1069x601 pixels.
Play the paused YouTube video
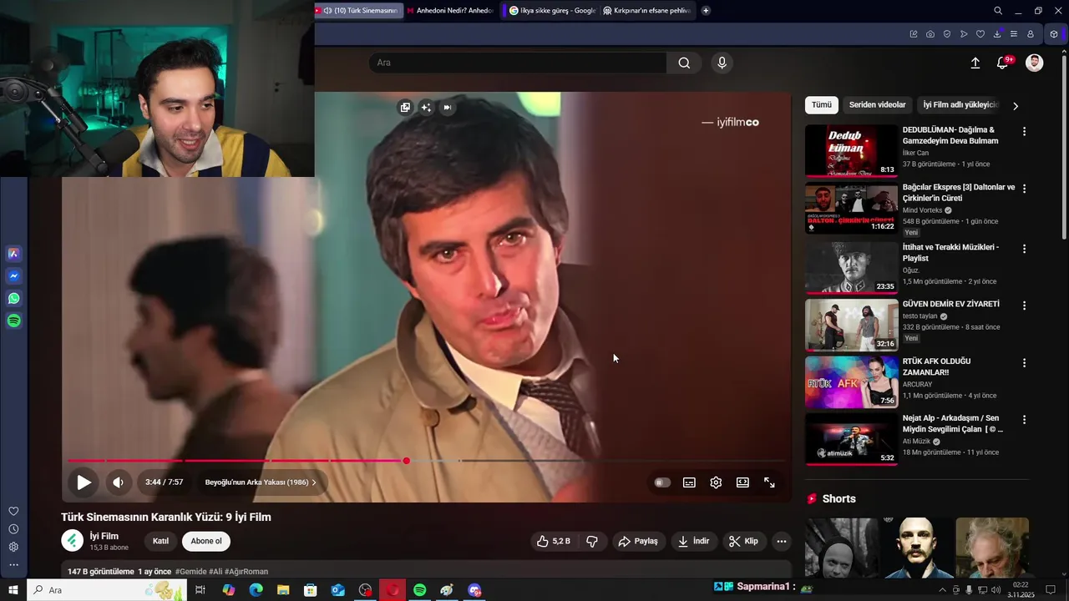coord(84,482)
